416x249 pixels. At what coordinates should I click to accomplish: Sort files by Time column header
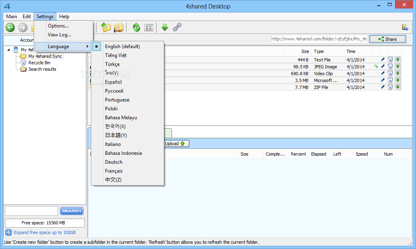[358, 51]
